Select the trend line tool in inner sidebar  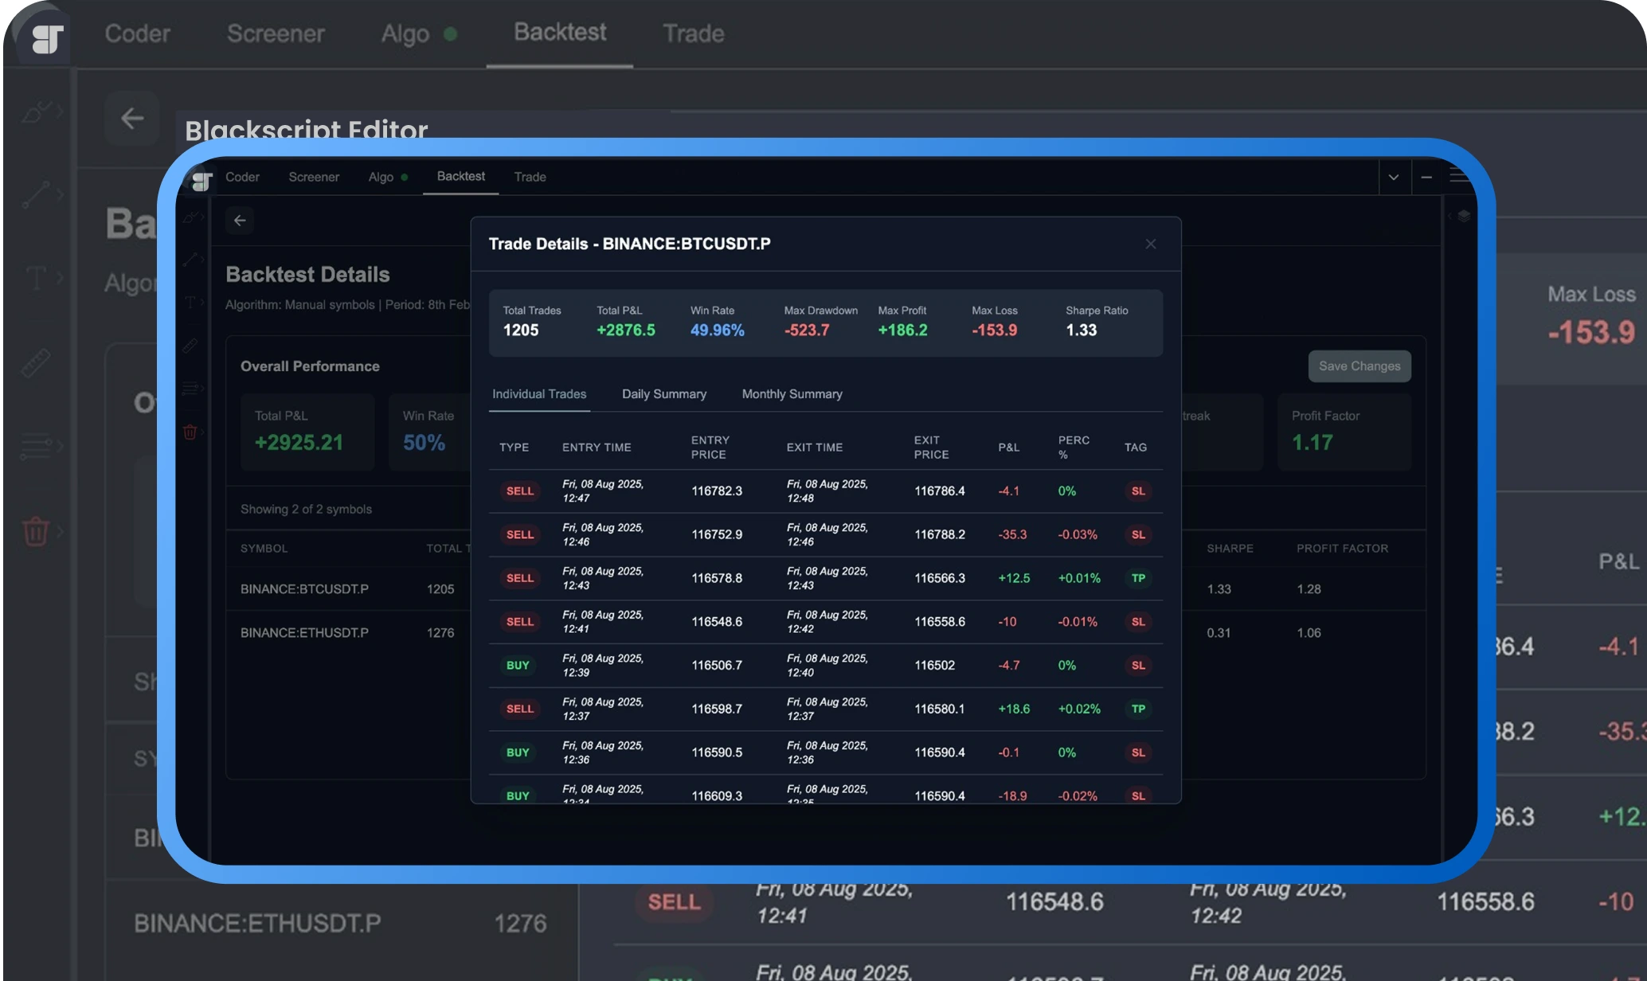pos(190,260)
